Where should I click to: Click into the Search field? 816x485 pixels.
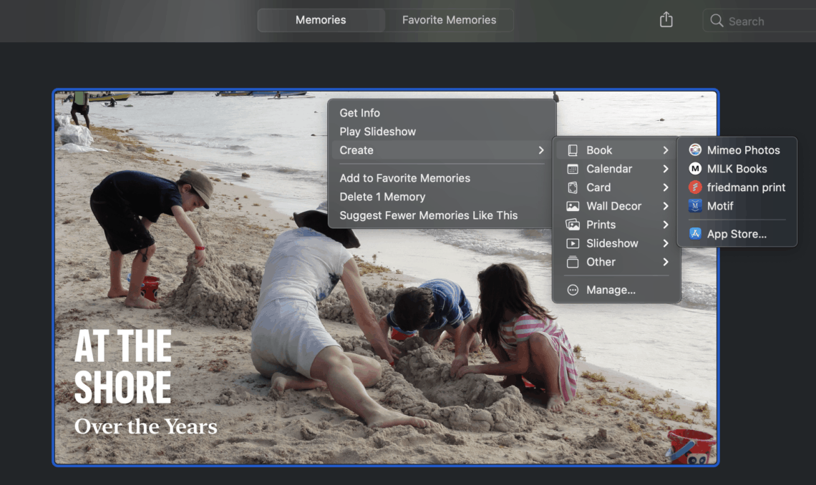click(759, 21)
